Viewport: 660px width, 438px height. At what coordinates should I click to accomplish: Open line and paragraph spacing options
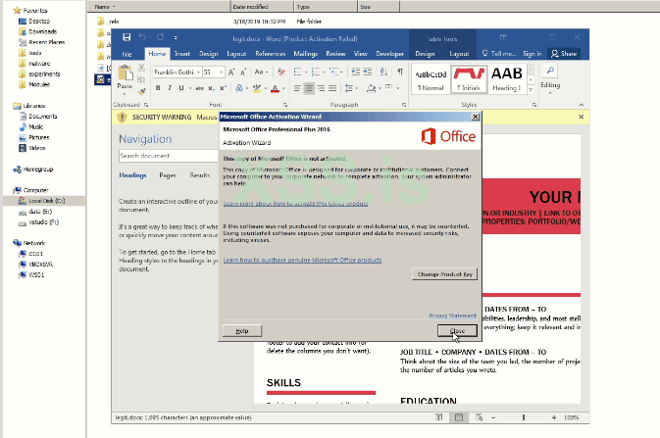[x=349, y=88]
